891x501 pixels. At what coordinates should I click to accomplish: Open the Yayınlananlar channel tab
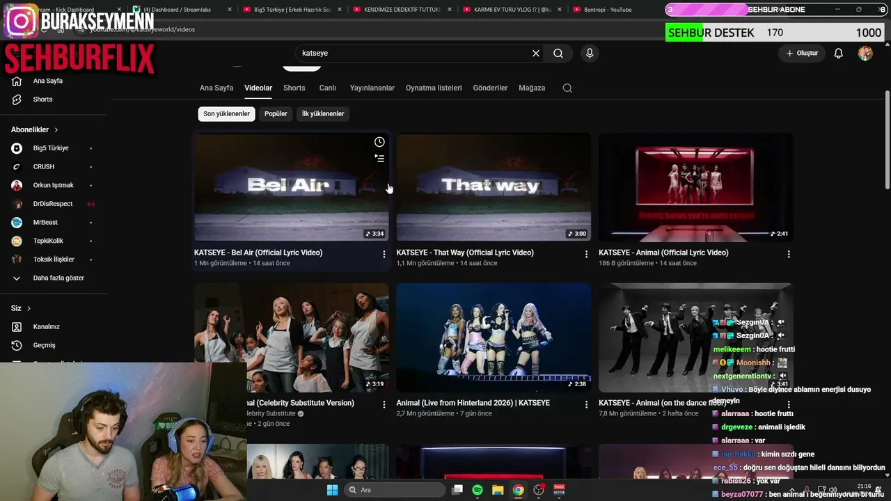pos(372,88)
